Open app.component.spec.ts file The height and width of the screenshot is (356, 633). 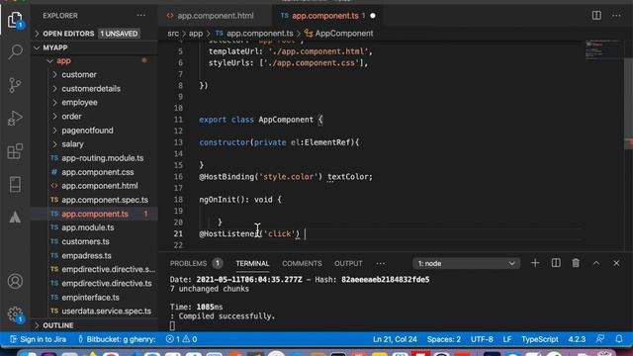tap(95, 200)
